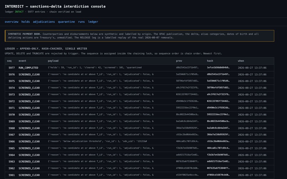Click prev hash 58796efdf5857d83 in row 5975
Screen dimensions: 287x179
click(x=187, y=81)
